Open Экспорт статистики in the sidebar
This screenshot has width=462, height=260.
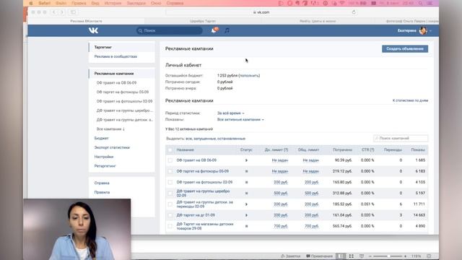click(x=112, y=147)
